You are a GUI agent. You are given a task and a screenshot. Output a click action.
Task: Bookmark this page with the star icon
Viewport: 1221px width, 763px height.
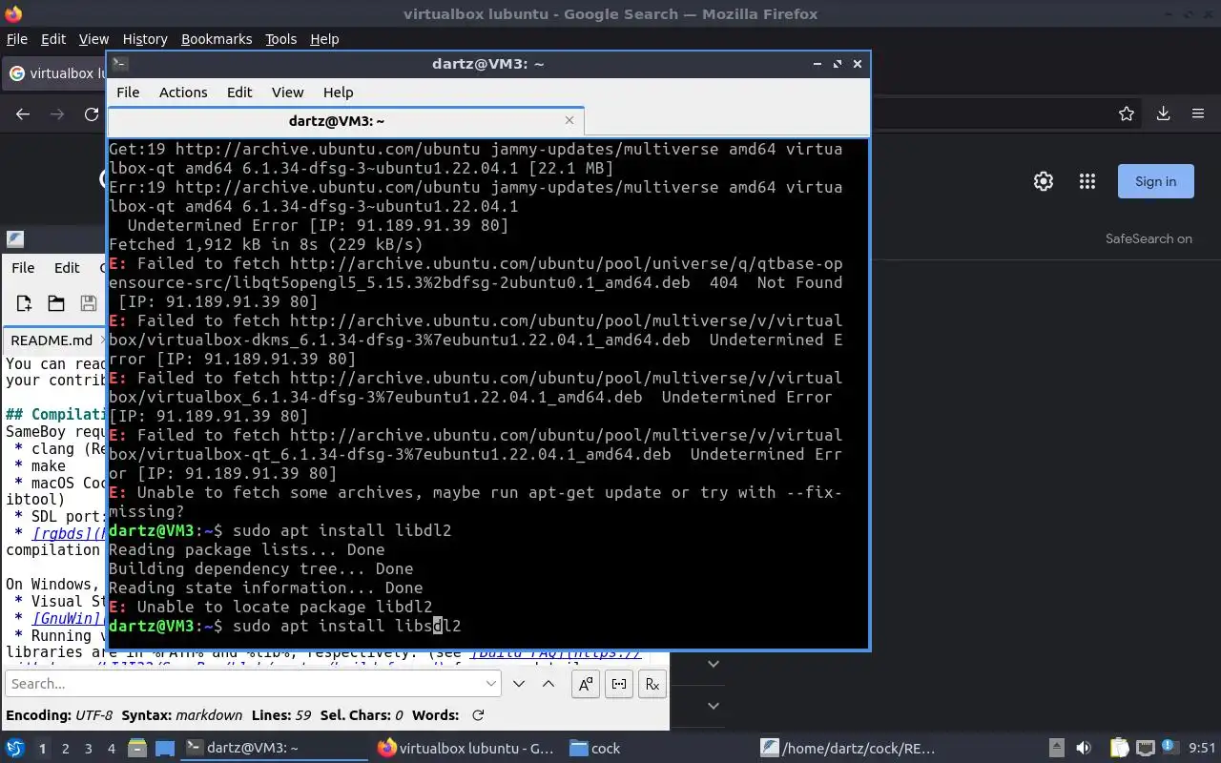1127,114
